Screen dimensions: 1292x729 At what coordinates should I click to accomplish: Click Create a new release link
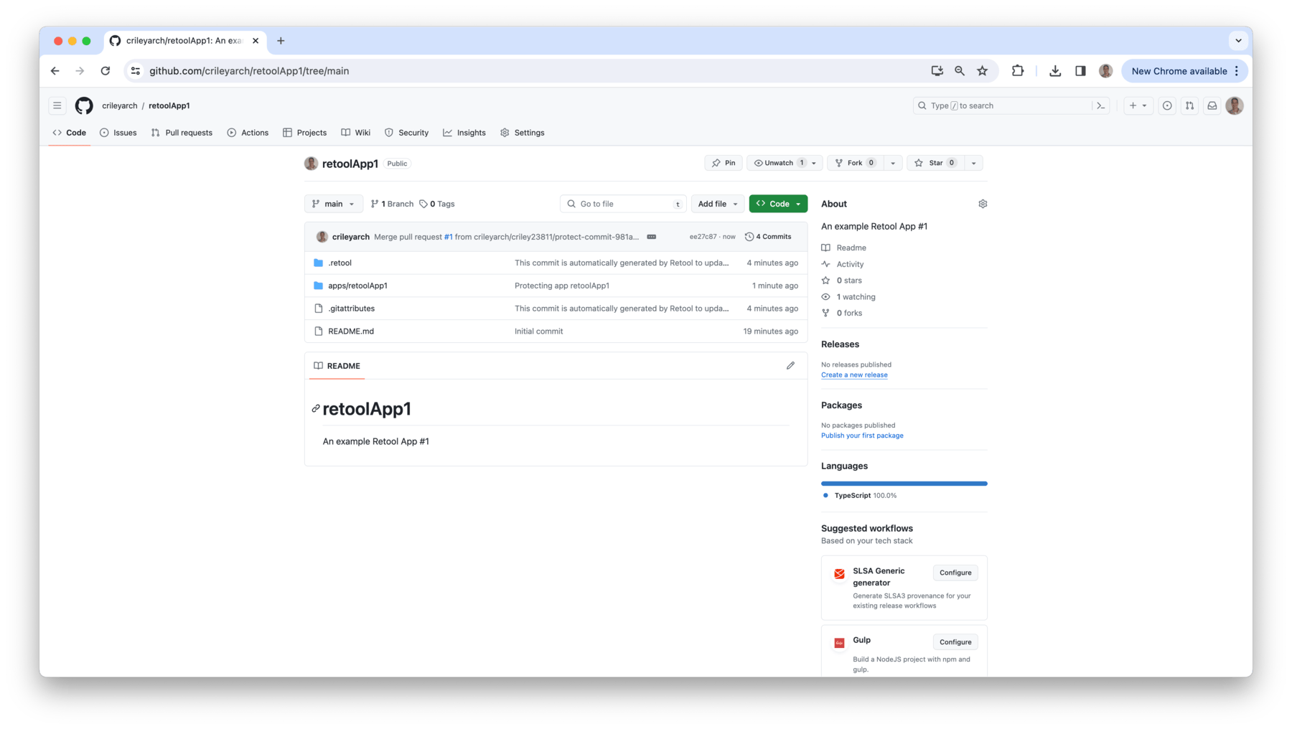[854, 375]
